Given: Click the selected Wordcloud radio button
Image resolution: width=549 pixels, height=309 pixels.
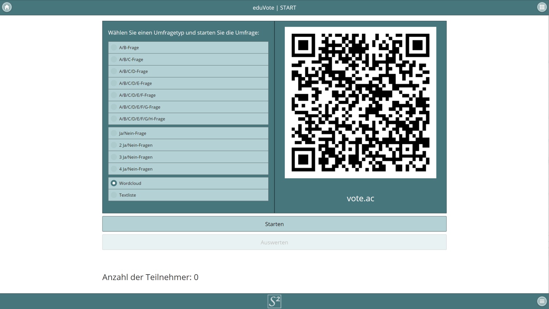Looking at the screenshot, I should [x=114, y=183].
